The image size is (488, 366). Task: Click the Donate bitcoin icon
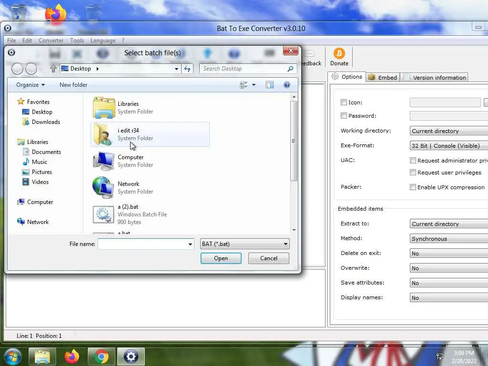(x=339, y=53)
